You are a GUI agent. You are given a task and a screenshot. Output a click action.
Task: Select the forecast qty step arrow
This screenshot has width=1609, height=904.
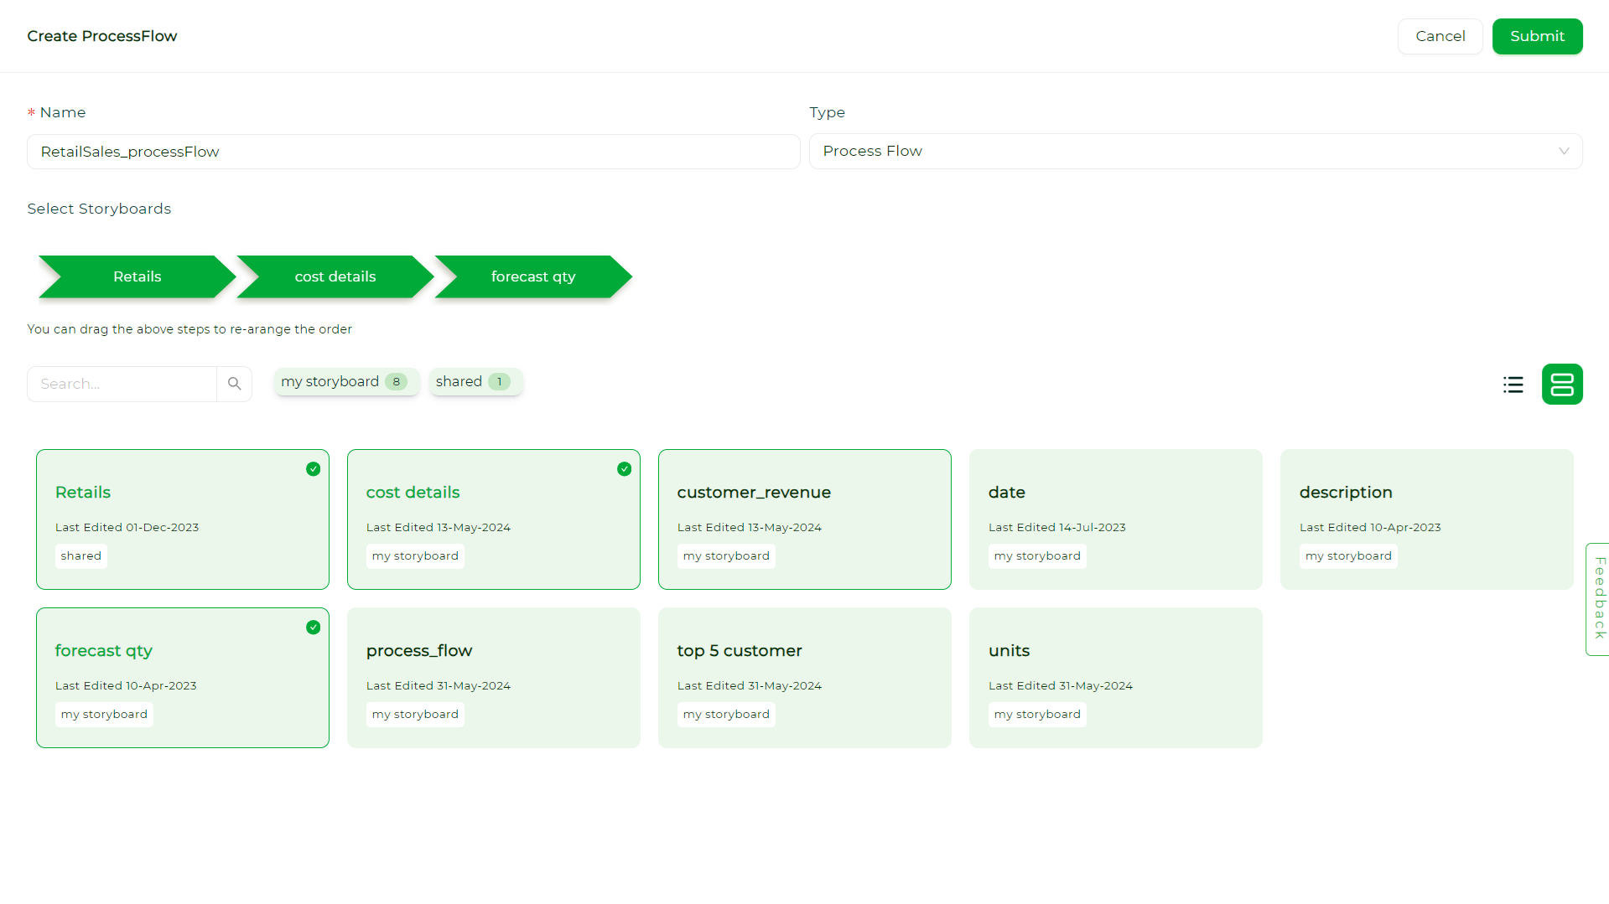point(533,276)
